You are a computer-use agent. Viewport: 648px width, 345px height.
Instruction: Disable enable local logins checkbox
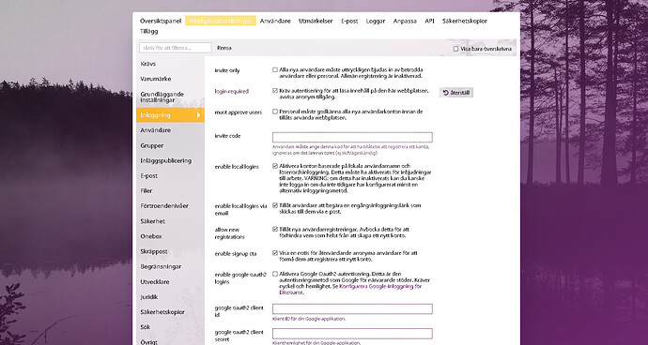275,166
